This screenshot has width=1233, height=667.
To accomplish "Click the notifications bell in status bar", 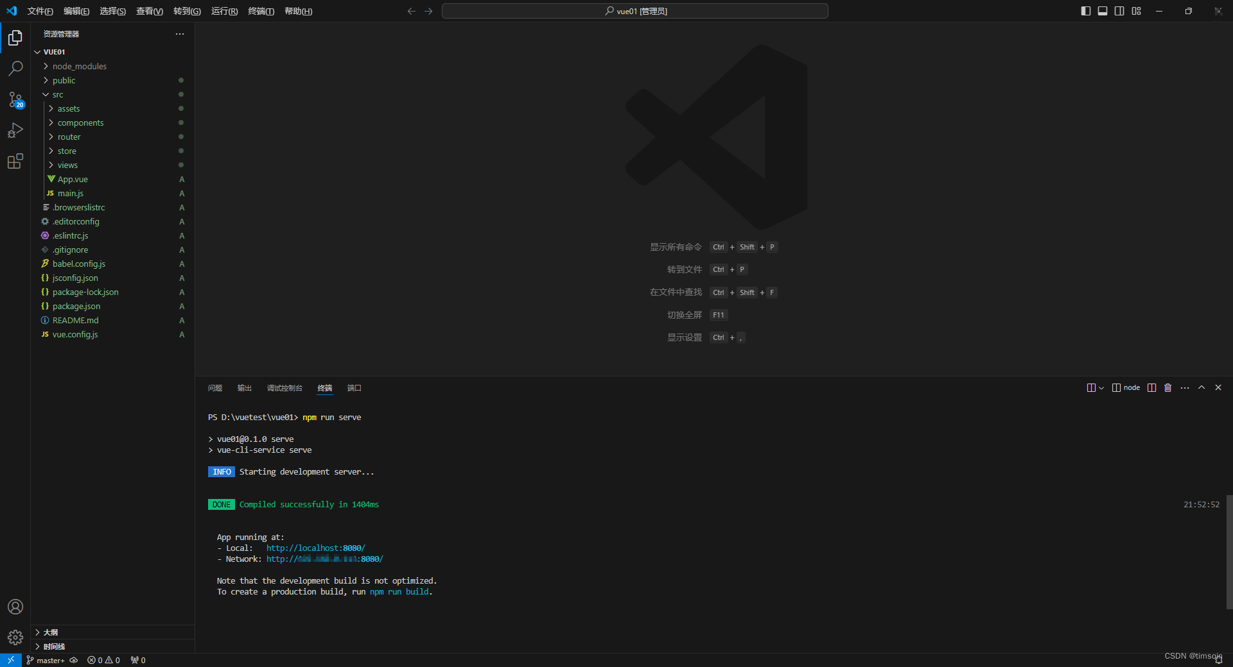I will point(1219,660).
